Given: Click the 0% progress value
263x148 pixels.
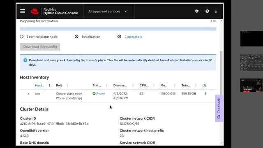Looking at the screenshot, I should (214, 21).
